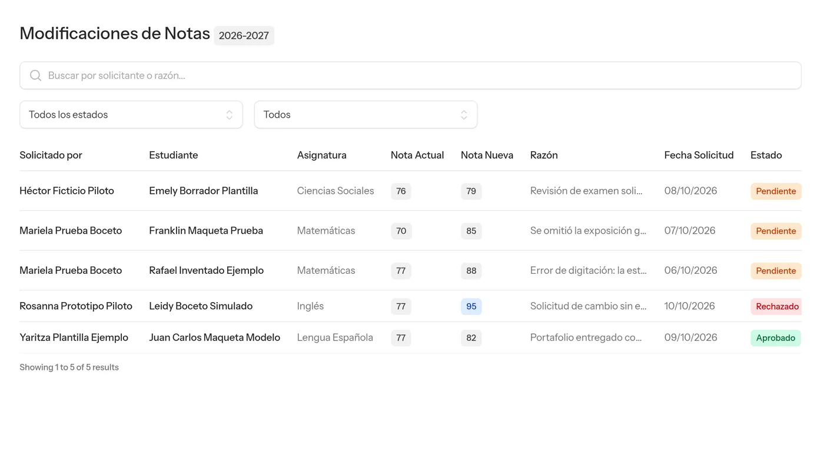Click the Nota Actual column header
The height and width of the screenshot is (454, 824).
[x=417, y=155]
